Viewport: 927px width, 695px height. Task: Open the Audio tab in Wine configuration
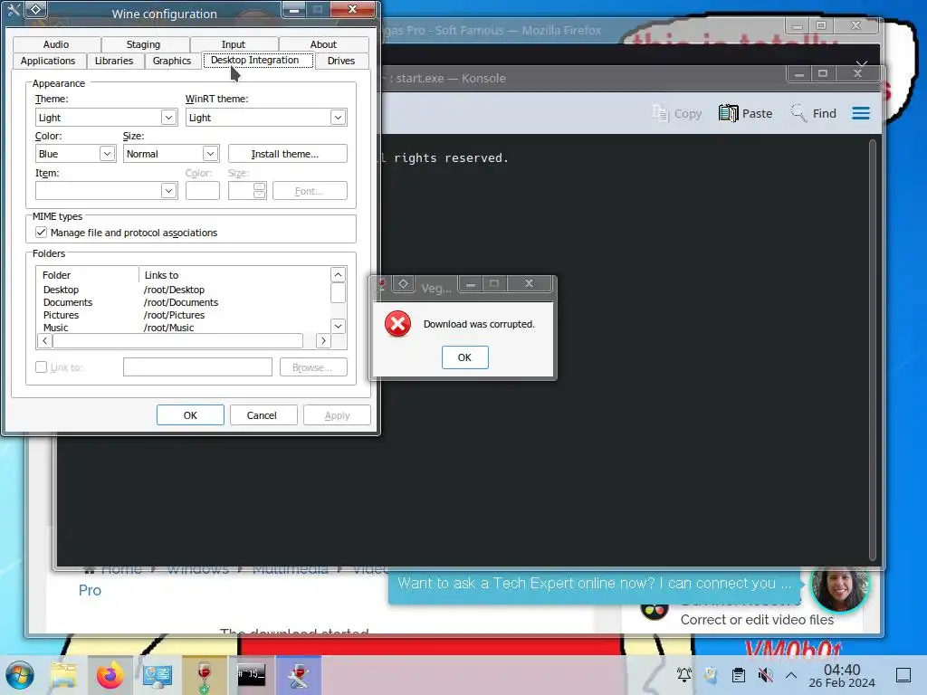point(56,44)
